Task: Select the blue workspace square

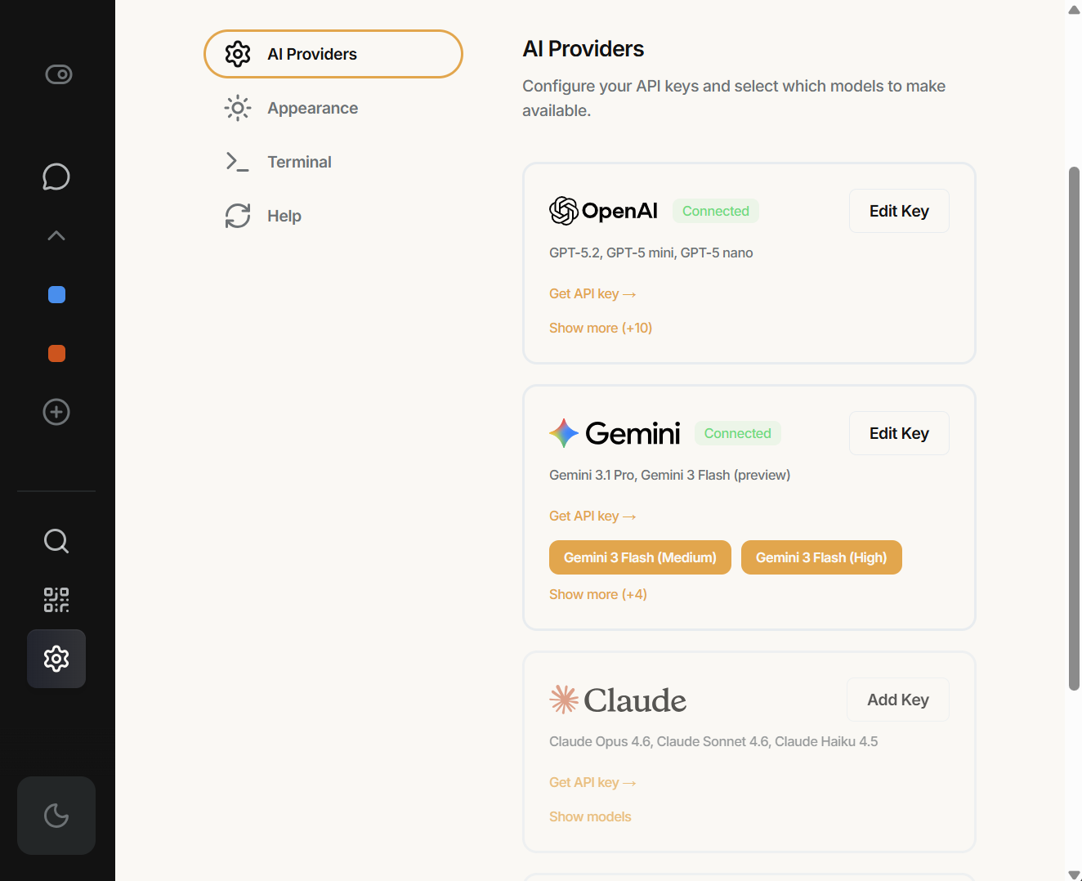Action: (56, 295)
